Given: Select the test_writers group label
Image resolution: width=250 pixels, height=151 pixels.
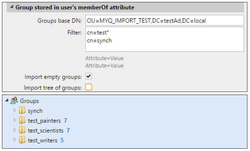Looking at the screenshot, I should 42,140.
